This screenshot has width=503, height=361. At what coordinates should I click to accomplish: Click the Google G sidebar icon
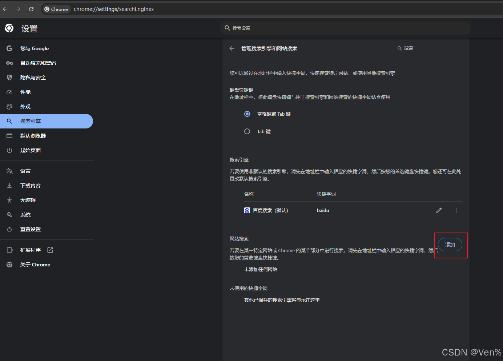(x=9, y=48)
